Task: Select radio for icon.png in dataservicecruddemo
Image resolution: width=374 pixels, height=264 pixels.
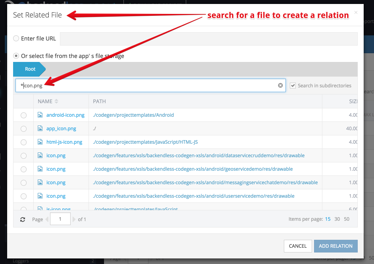Action: [23, 156]
